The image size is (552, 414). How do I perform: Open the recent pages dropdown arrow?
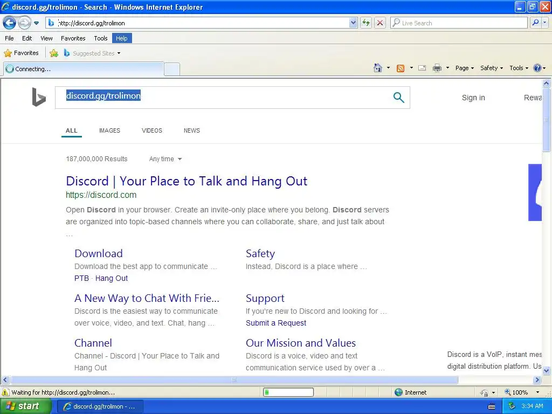click(x=36, y=23)
